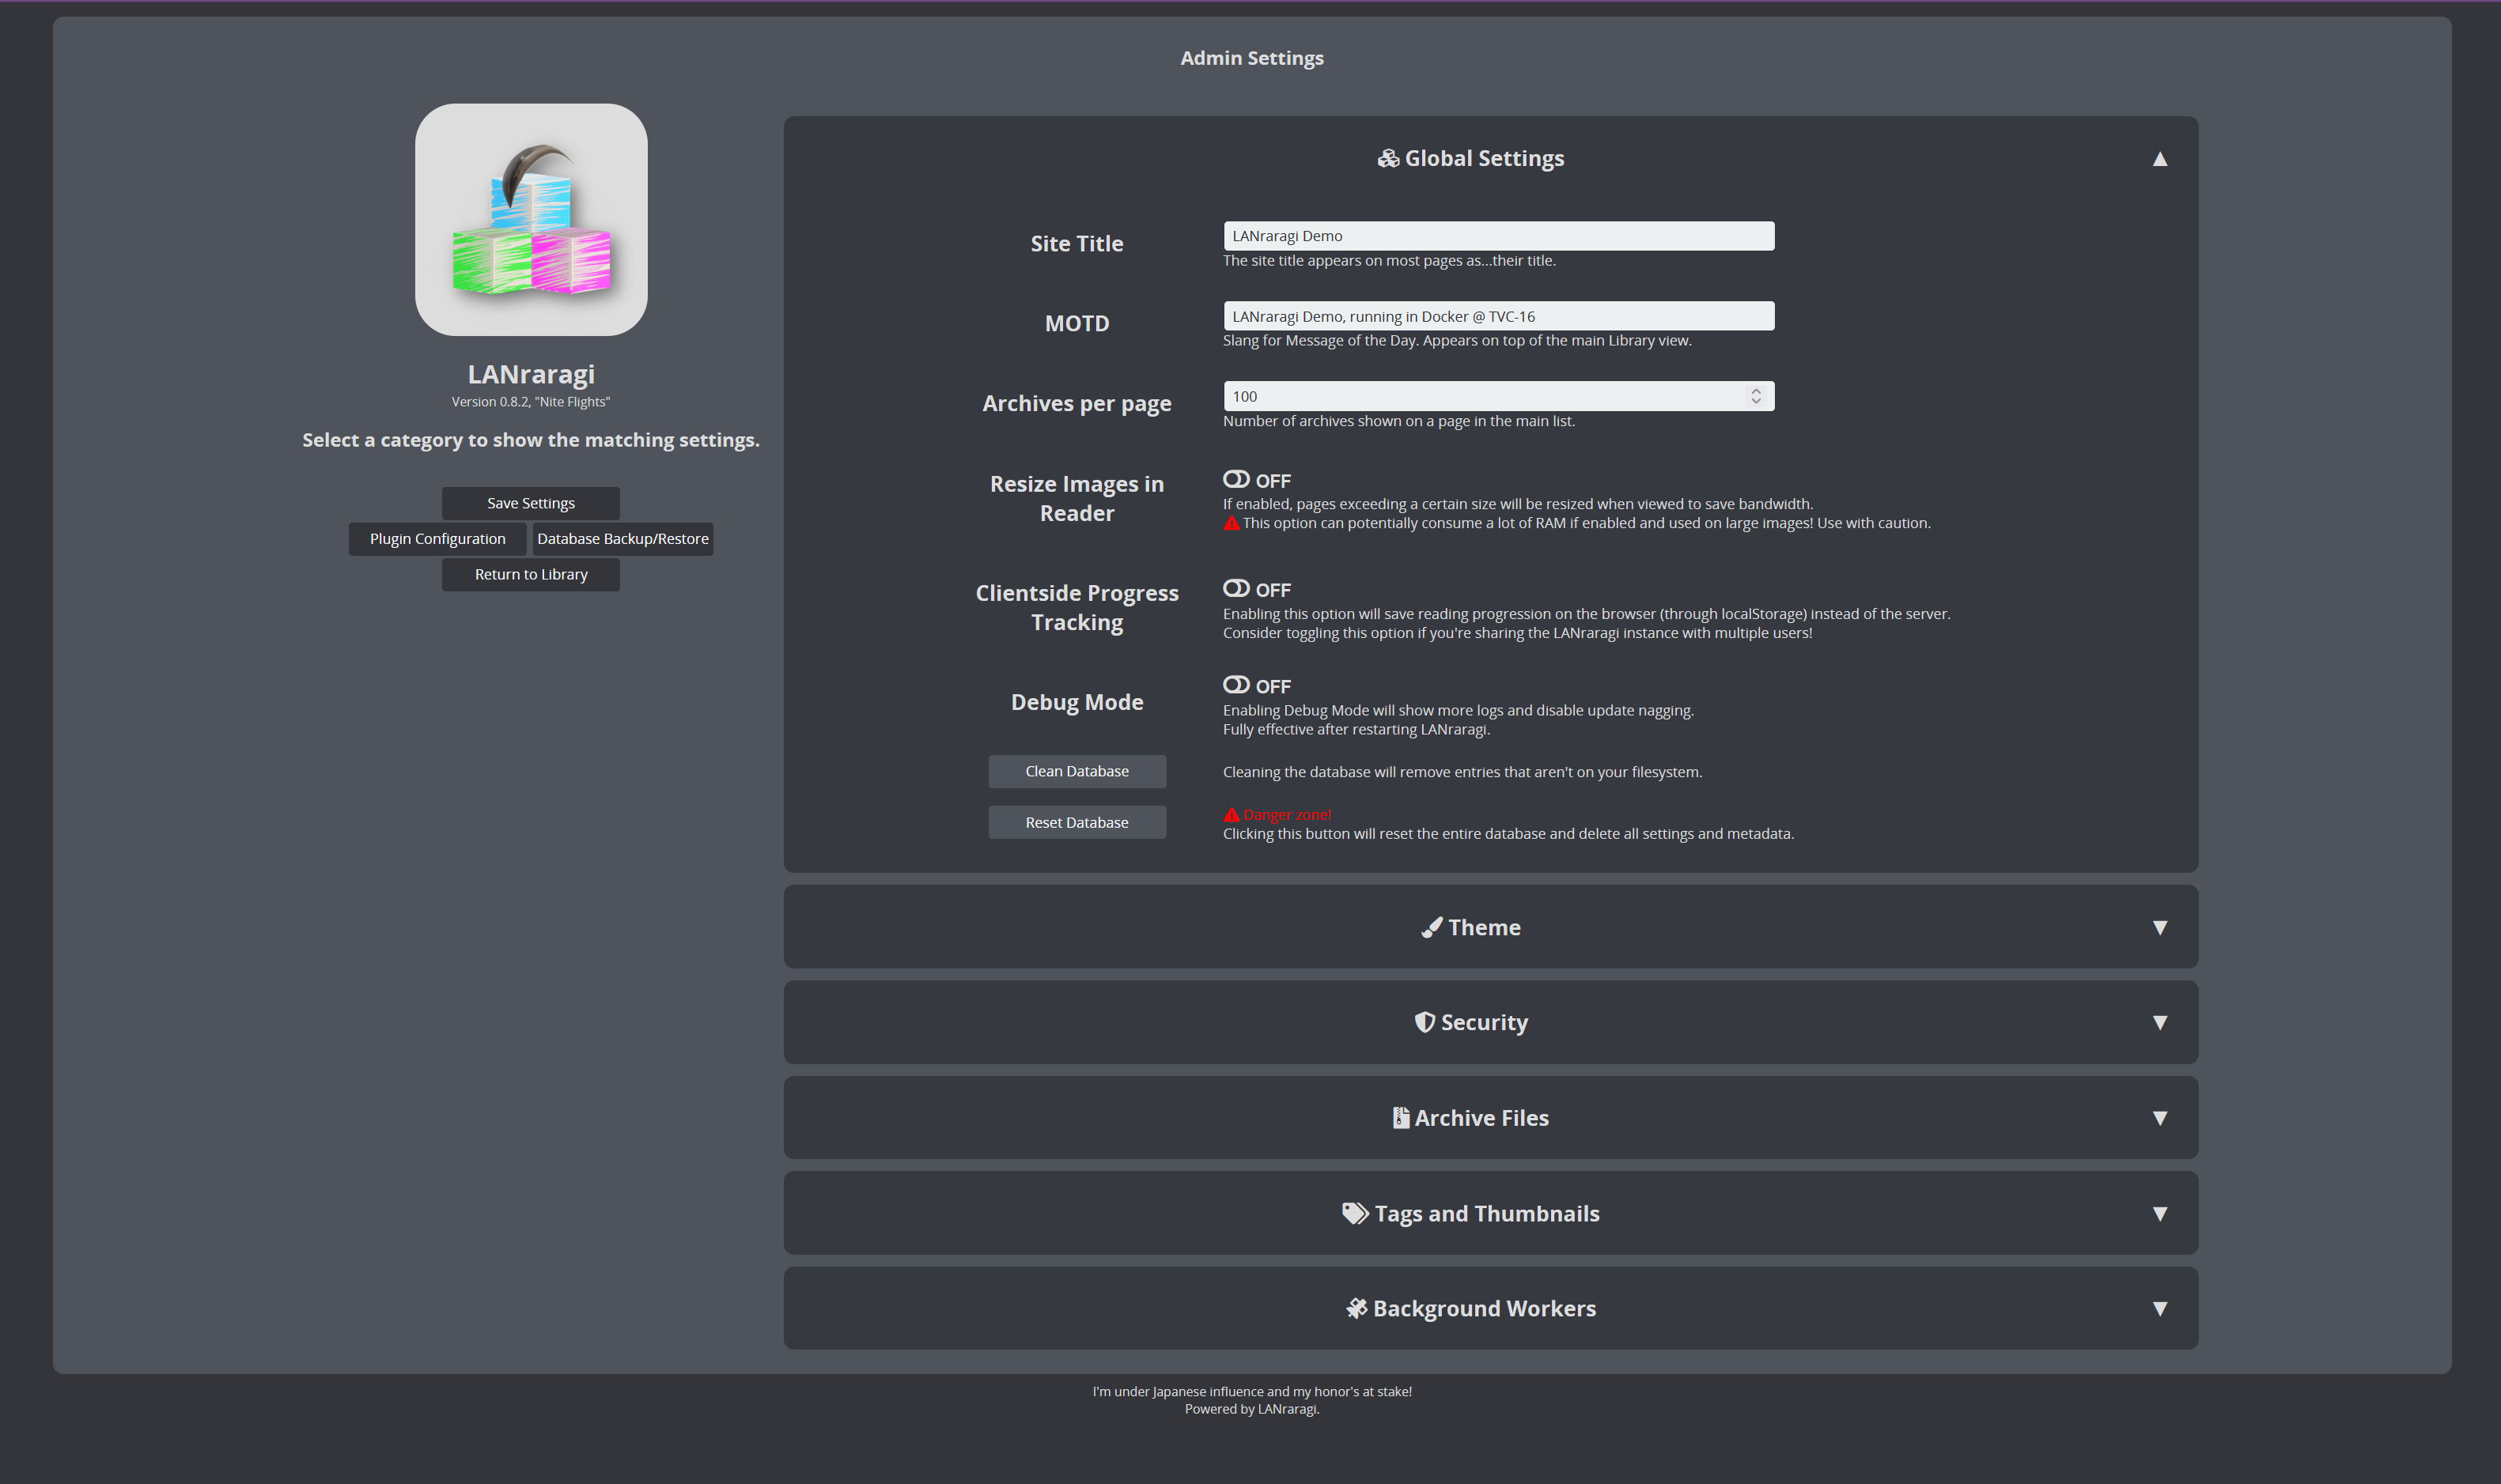The width and height of the screenshot is (2501, 1484).
Task: Open the Archive Files section header
Action: 1481,1118
